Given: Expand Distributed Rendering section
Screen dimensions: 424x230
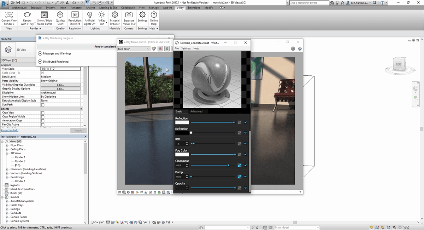Looking at the screenshot, I should [x=40, y=62].
